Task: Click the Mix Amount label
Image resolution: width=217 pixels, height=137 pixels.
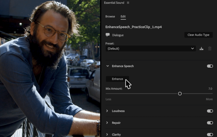Action: click(x=114, y=89)
